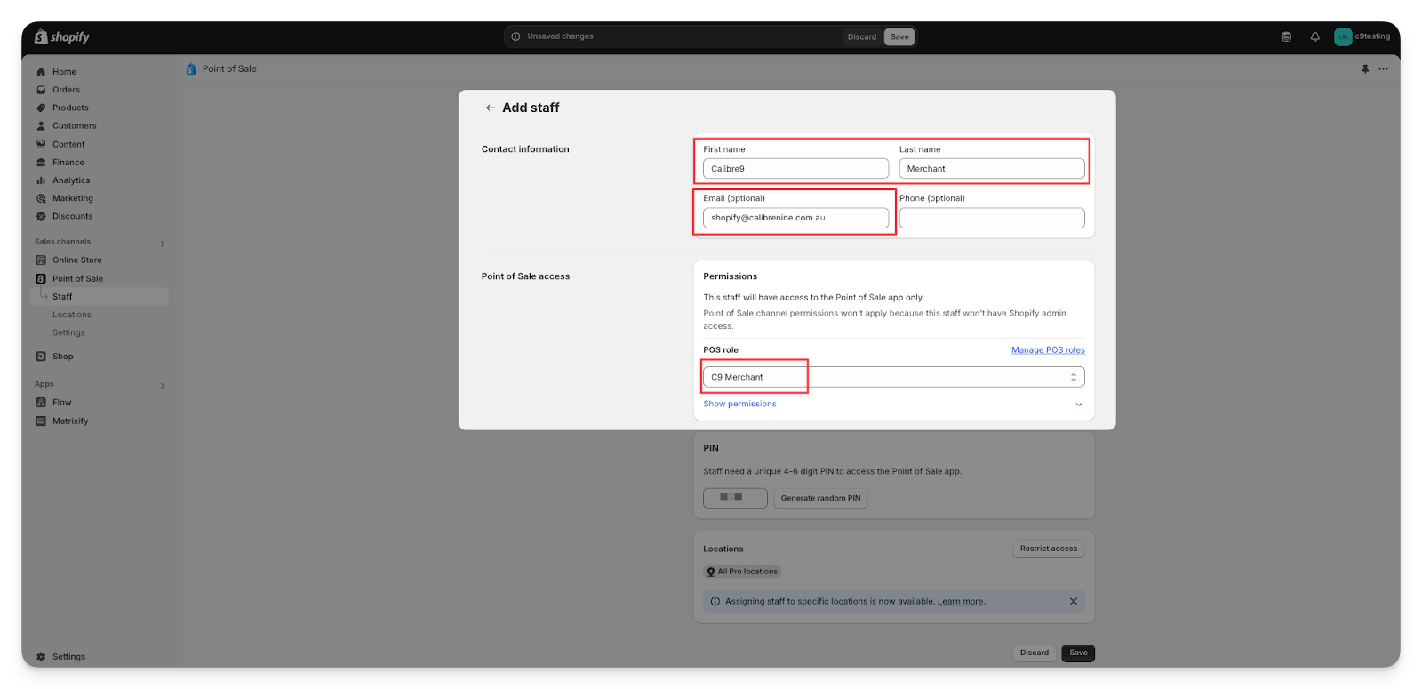Open Locations under Point of Sale
The width and height of the screenshot is (1422, 689).
coord(71,315)
